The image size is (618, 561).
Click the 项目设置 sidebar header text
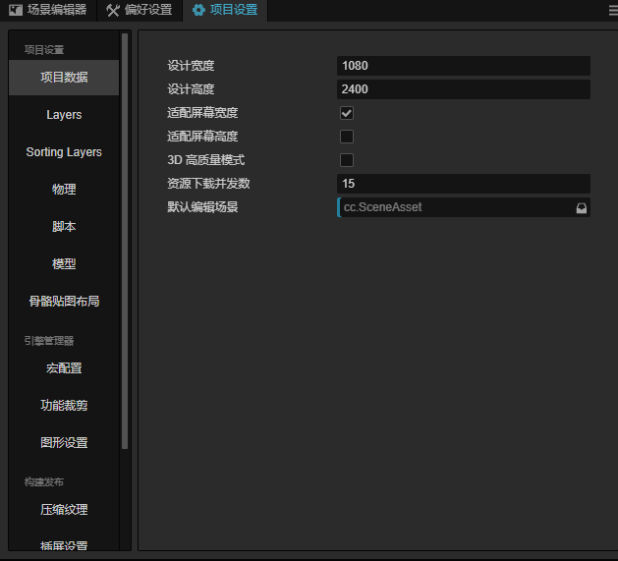click(44, 50)
